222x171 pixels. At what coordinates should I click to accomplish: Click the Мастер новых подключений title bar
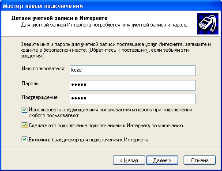111,6
